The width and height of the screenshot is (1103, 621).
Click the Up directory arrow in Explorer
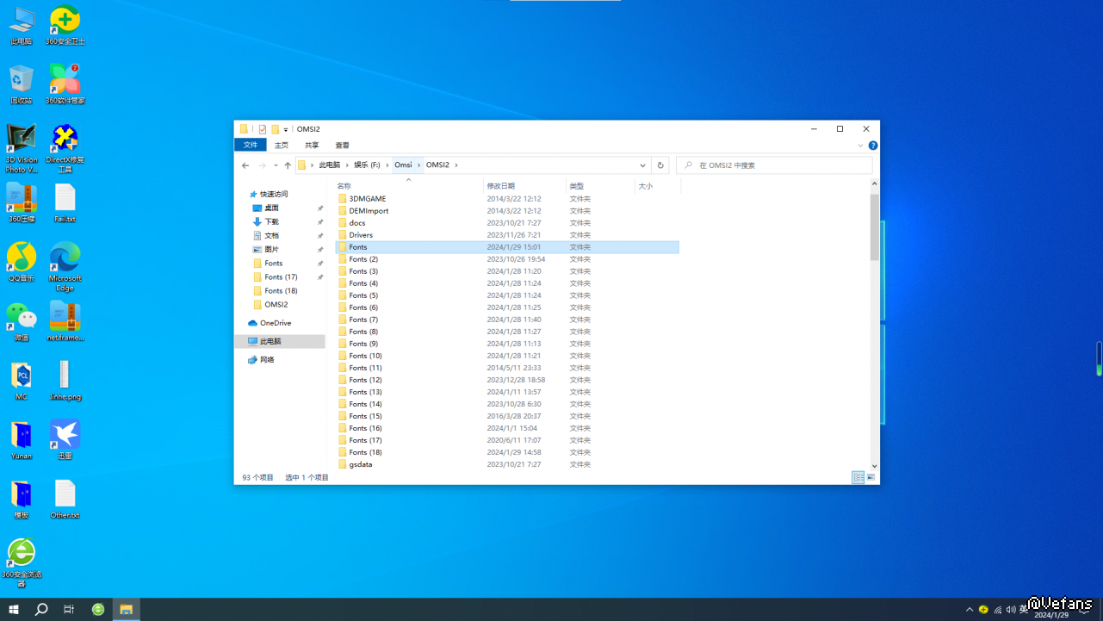[288, 165]
